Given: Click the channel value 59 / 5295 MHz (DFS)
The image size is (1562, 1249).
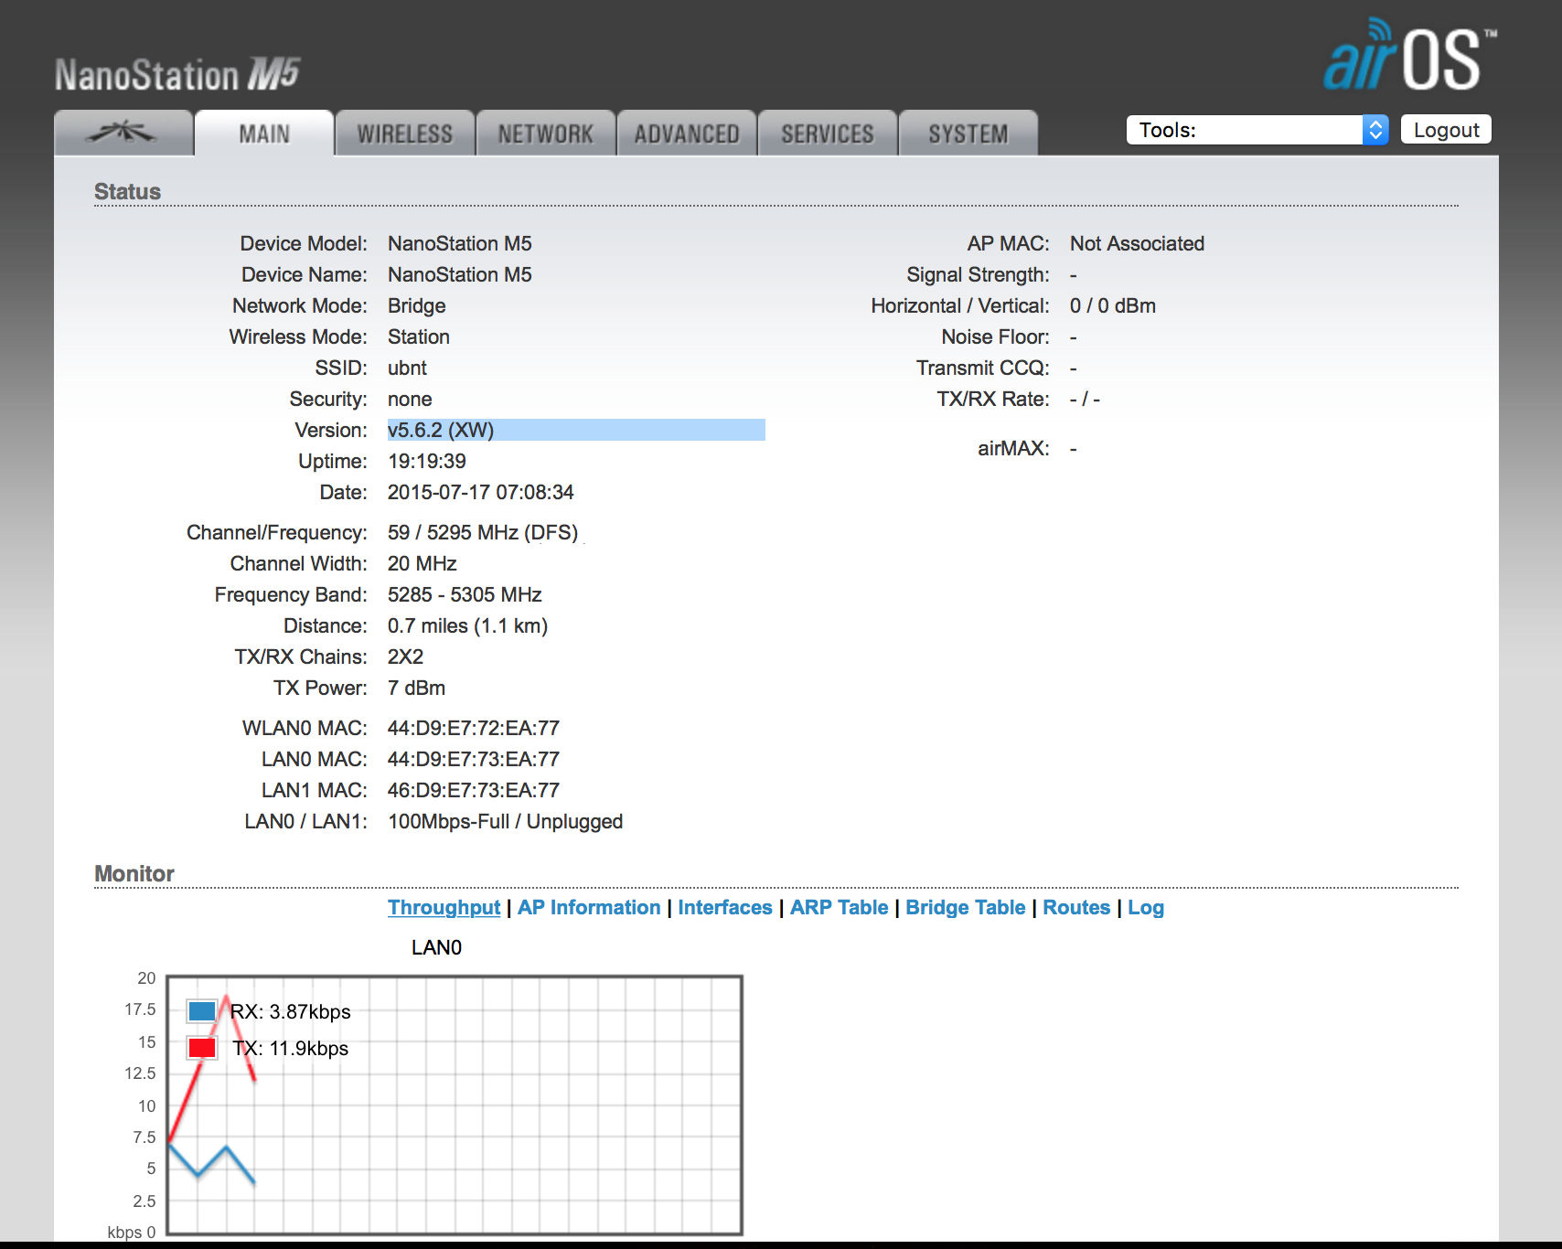Looking at the screenshot, I should (x=483, y=532).
